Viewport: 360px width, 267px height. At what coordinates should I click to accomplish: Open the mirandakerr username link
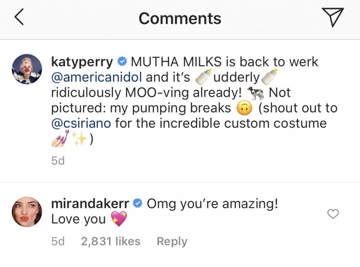point(90,203)
